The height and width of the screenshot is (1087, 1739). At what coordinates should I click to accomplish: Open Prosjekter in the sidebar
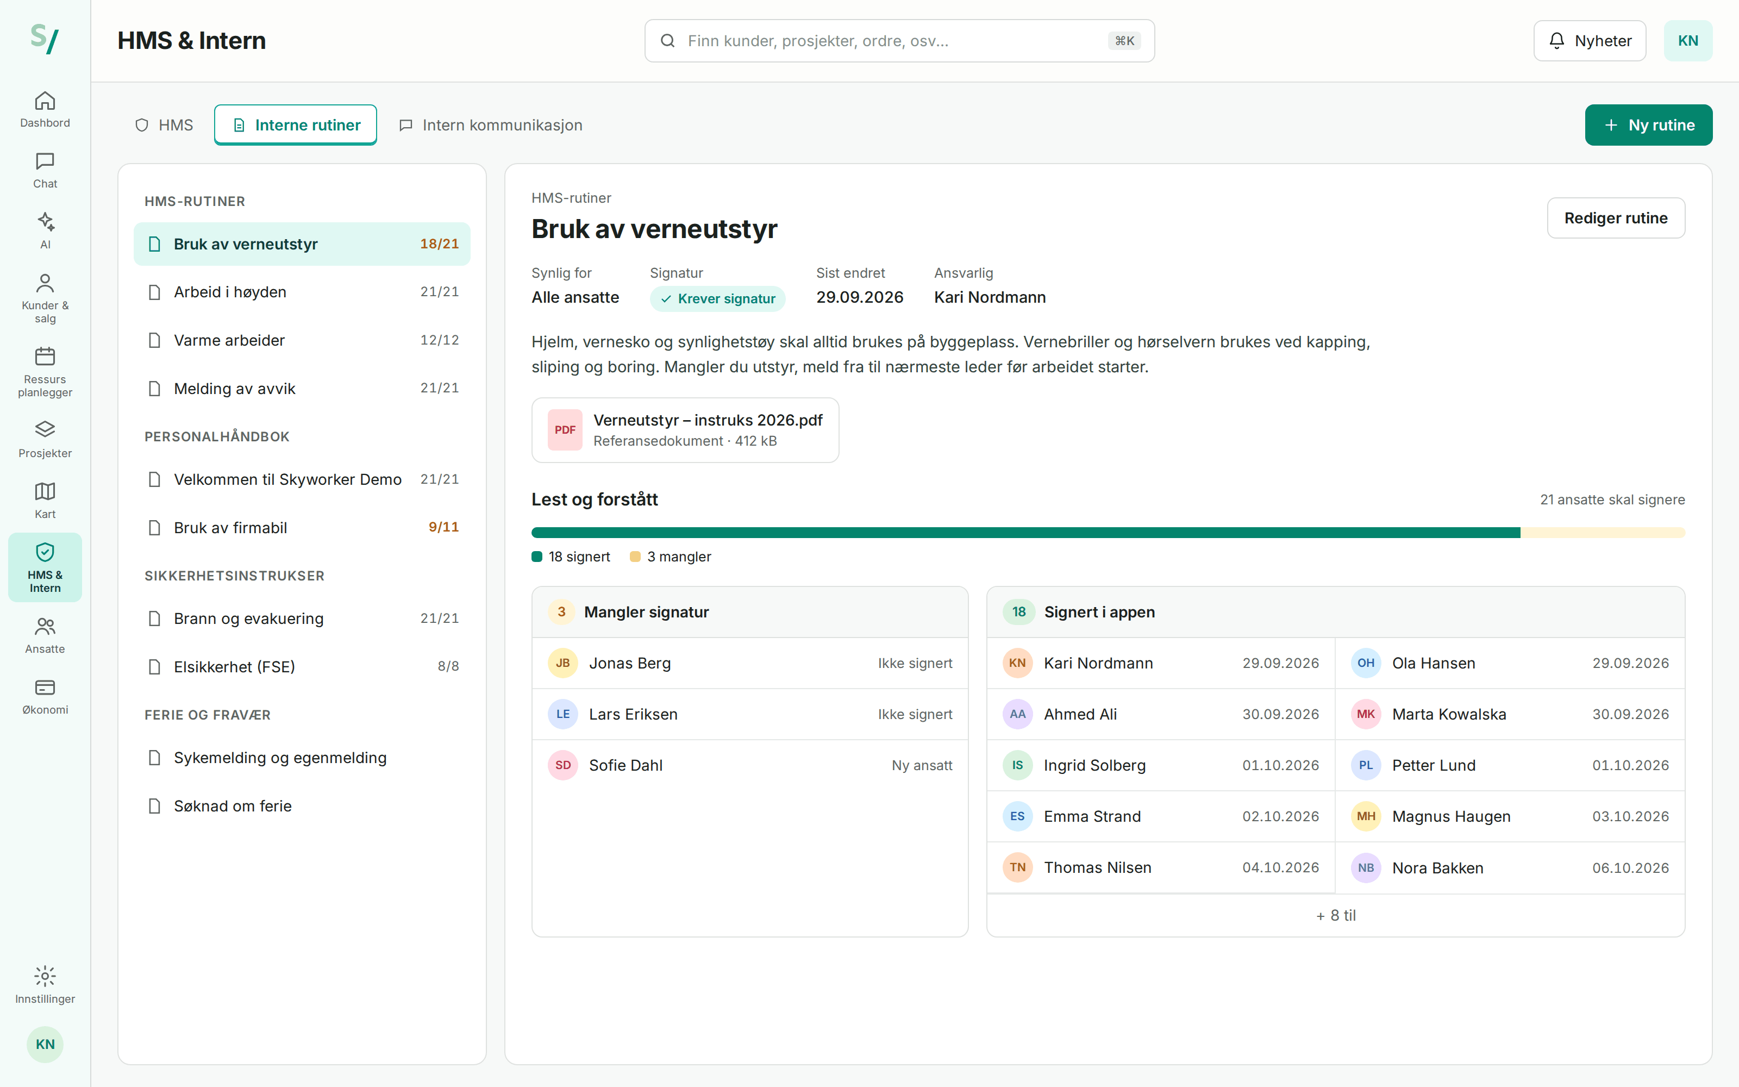pyautogui.click(x=45, y=440)
